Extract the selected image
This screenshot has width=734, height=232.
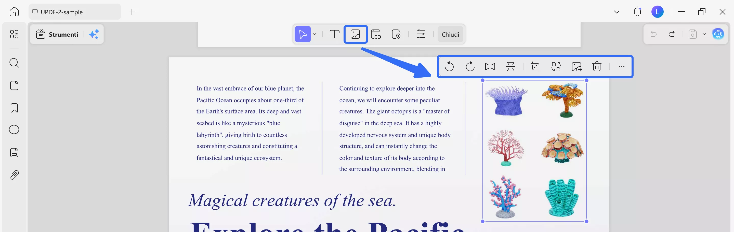pyautogui.click(x=576, y=67)
